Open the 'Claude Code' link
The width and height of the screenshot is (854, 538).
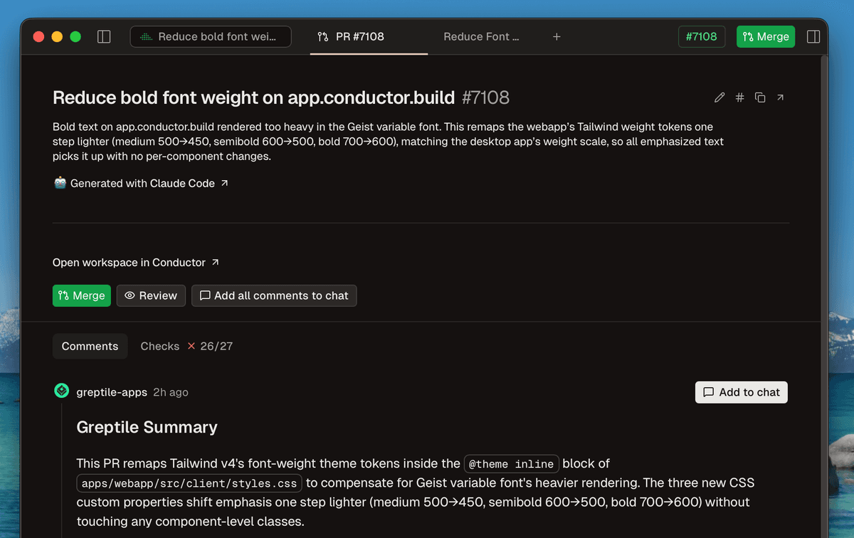click(189, 183)
